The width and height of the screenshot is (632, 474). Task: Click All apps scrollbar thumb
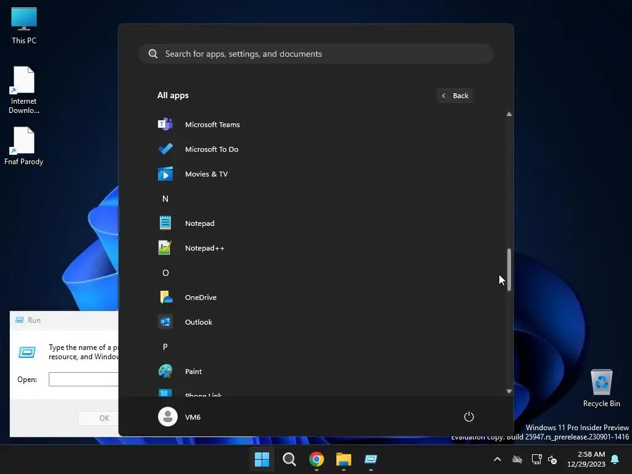point(509,269)
